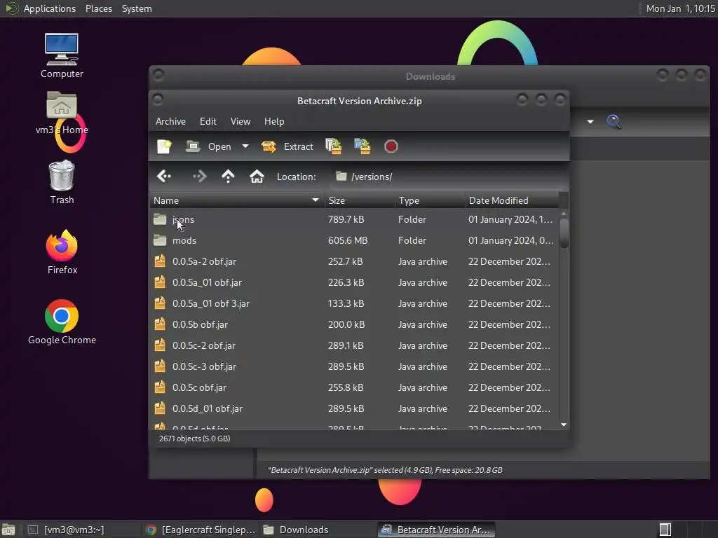The width and height of the screenshot is (718, 538).
Task: Go to archive home location
Action: pyautogui.click(x=257, y=176)
